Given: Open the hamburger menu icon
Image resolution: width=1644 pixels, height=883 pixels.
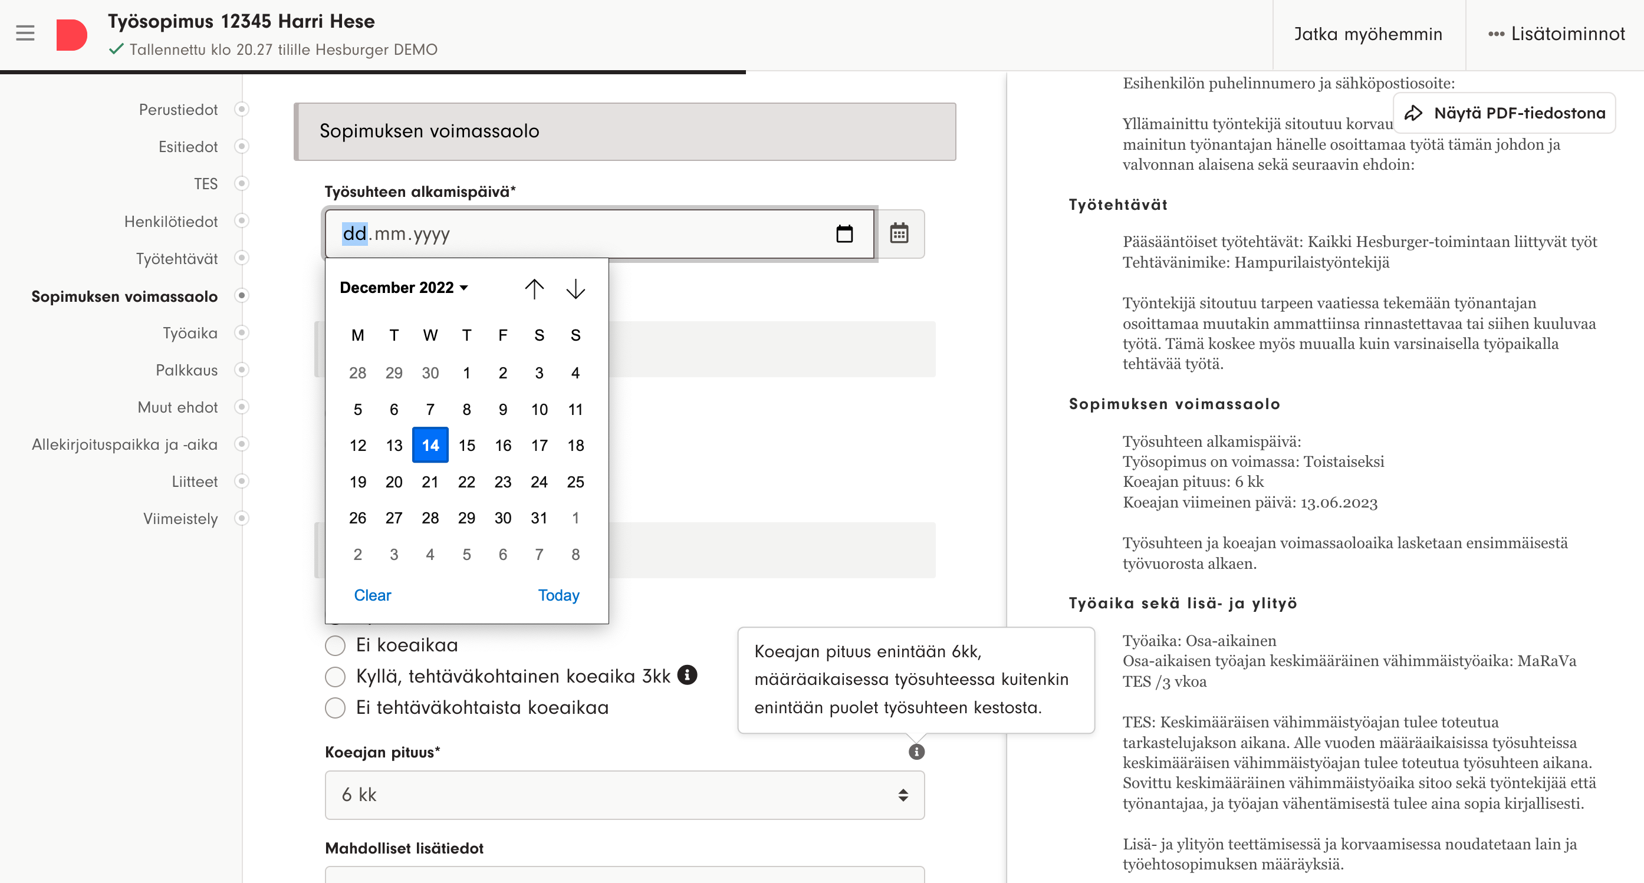Looking at the screenshot, I should point(25,33).
